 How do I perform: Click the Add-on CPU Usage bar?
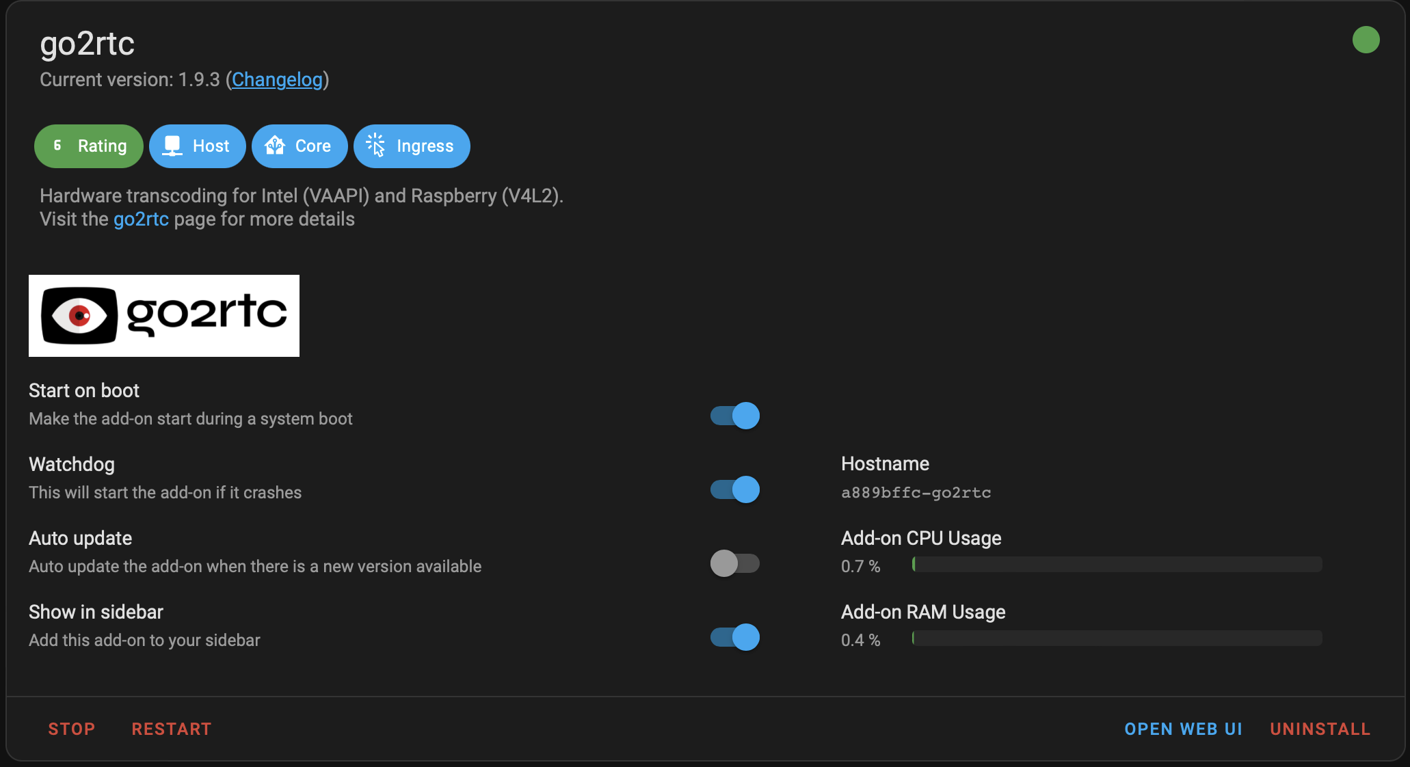click(1117, 565)
